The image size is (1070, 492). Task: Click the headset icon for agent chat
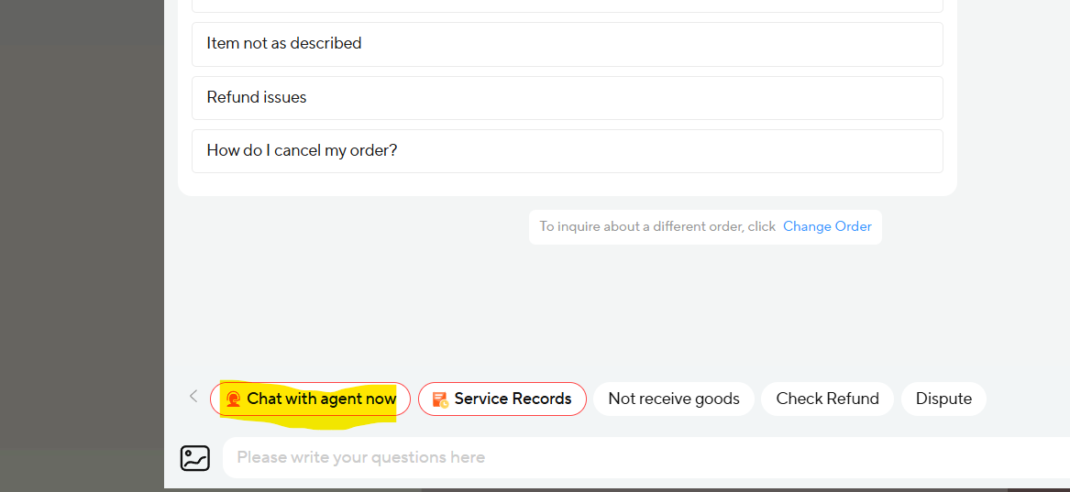tap(233, 399)
